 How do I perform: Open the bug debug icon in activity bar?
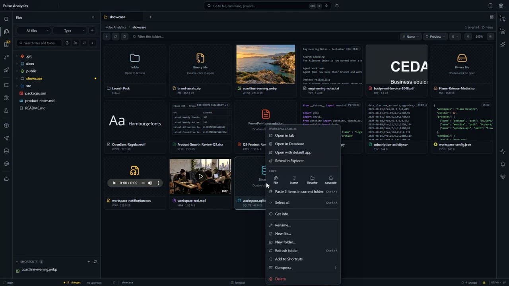tap(6, 98)
